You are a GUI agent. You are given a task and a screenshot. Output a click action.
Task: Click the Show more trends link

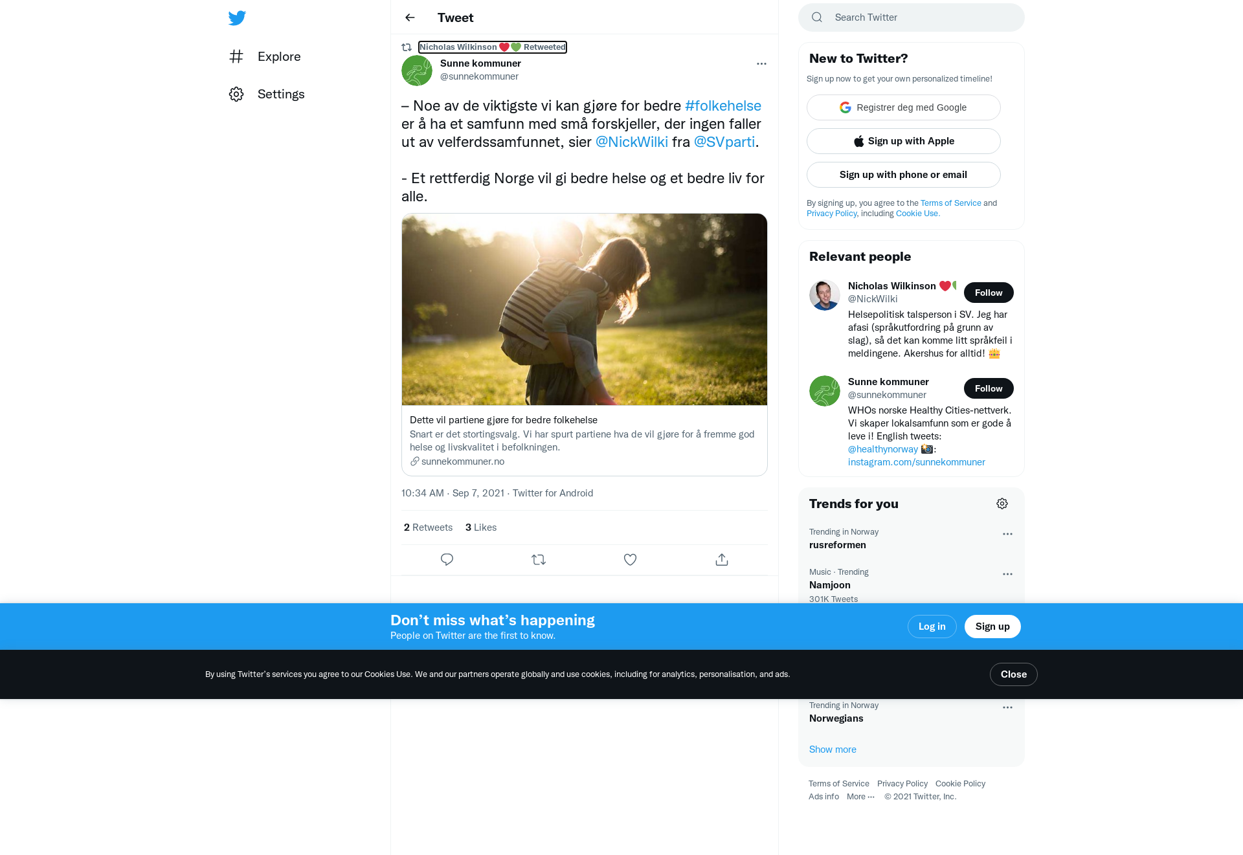833,750
